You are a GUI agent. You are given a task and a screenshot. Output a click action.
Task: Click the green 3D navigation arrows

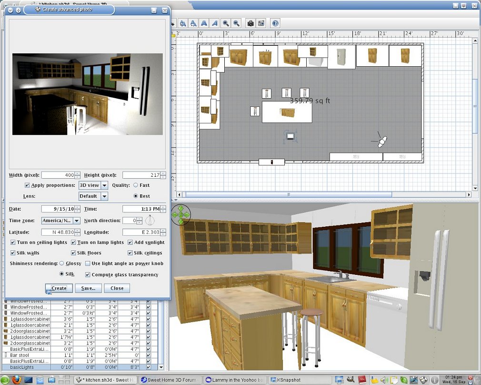point(181,215)
